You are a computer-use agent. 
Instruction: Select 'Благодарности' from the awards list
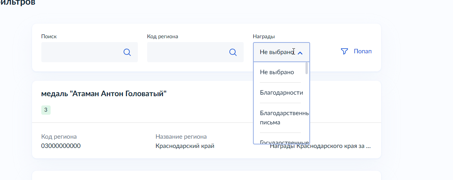point(281,93)
